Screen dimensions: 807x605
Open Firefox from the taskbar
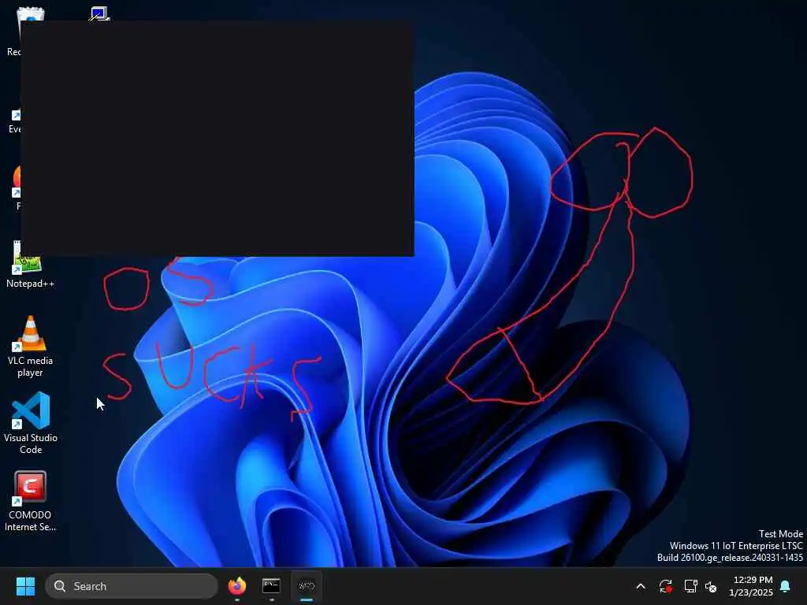point(236,586)
